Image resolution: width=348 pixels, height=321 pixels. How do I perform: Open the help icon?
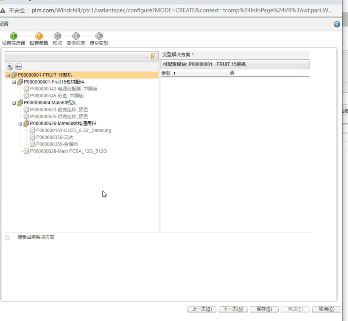click(336, 24)
